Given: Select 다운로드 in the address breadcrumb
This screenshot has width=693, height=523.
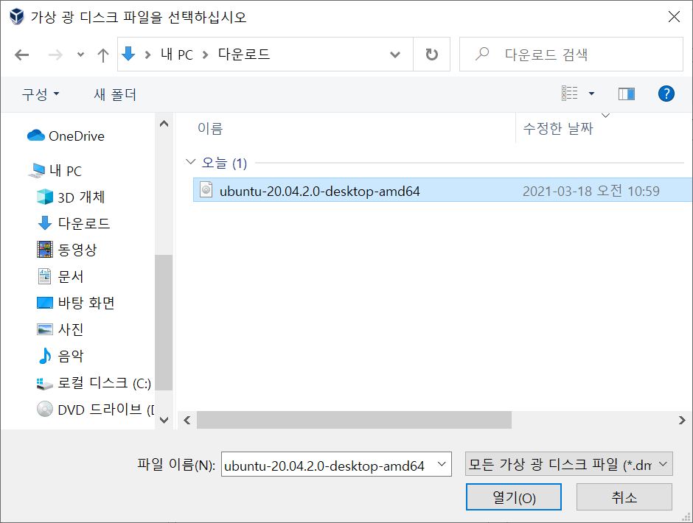Looking at the screenshot, I should coord(243,55).
